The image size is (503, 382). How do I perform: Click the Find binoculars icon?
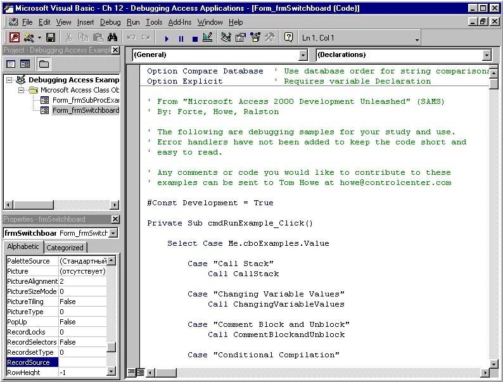pyautogui.click(x=112, y=37)
